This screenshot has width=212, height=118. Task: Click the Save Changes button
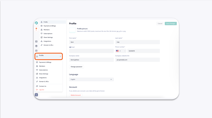click(171, 23)
